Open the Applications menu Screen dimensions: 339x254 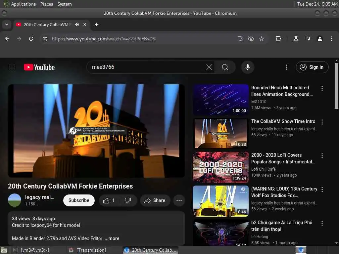(24, 4)
